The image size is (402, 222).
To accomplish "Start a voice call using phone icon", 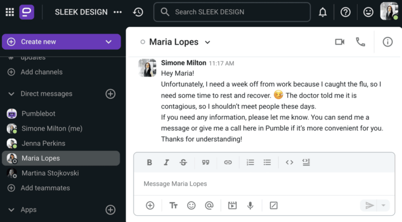I will [360, 42].
